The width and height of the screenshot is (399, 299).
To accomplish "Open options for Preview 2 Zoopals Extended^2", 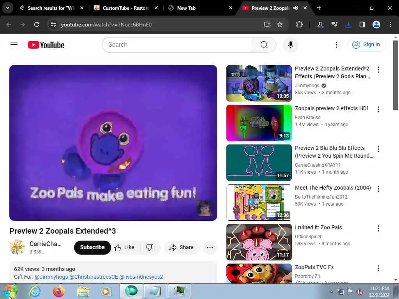I will 378,70.
